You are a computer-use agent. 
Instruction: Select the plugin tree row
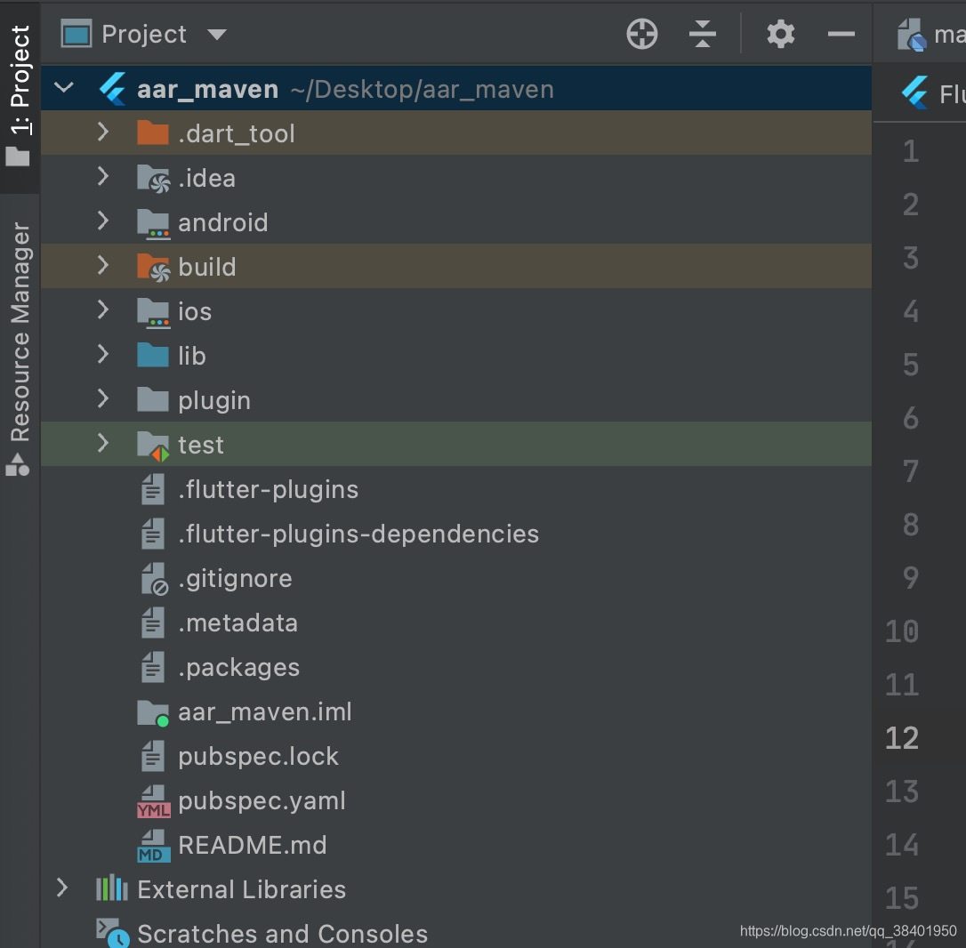(456, 399)
